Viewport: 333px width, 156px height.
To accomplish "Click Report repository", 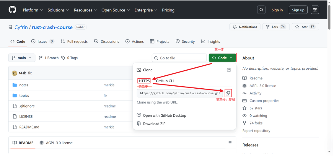I will [256, 131].
